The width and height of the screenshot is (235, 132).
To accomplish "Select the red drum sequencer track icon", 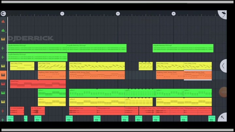I will [x=3, y=22].
